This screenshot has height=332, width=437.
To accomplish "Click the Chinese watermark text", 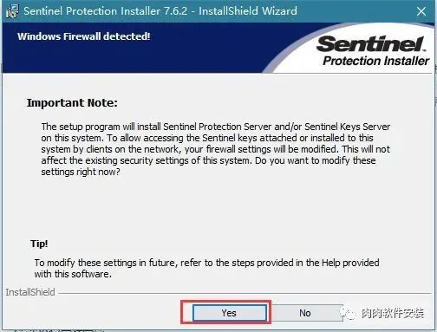I will click(393, 313).
